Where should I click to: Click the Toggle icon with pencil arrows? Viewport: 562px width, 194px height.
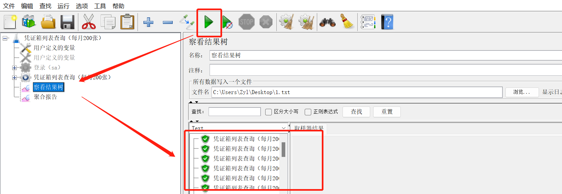coord(187,22)
